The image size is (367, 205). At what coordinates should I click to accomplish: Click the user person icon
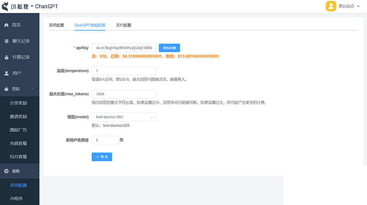6,73
